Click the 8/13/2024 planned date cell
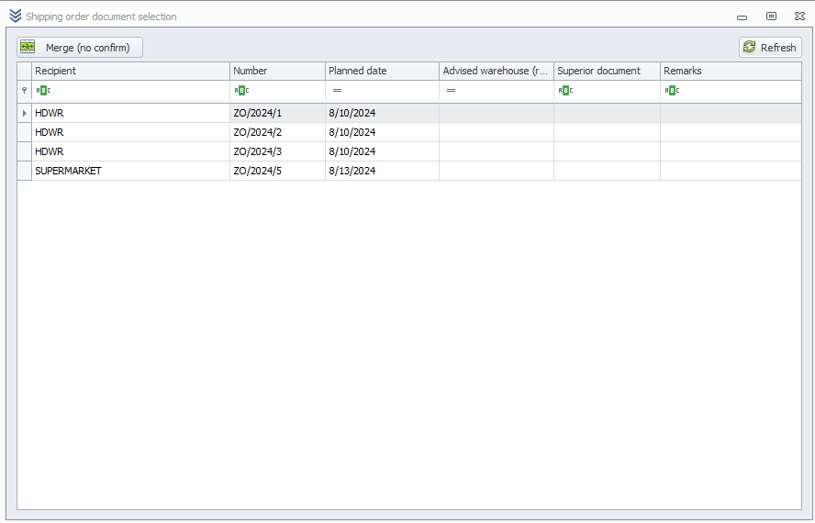Screen dimensions: 815x523 pos(382,171)
